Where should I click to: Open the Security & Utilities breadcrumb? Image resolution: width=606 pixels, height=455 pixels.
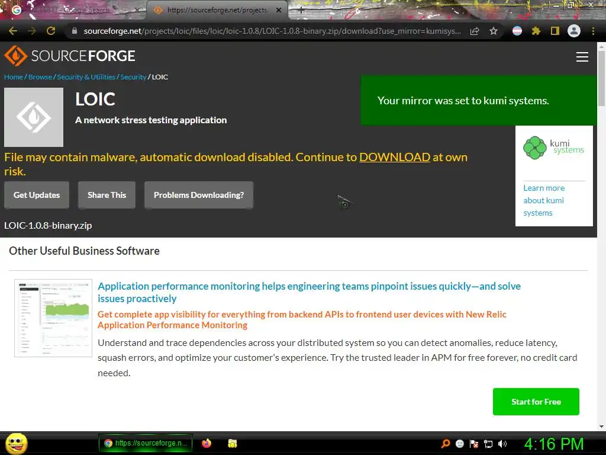point(86,77)
